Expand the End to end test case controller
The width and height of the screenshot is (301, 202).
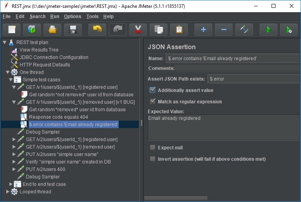coord(11,184)
